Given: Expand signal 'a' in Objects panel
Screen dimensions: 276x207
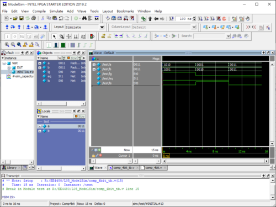Looking at the screenshot, I should 40,63.
